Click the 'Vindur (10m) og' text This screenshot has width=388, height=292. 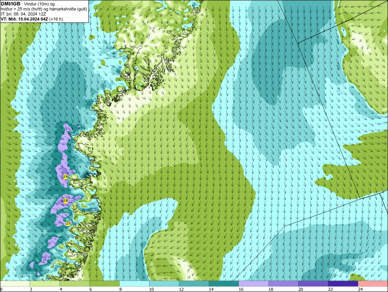(x=40, y=4)
